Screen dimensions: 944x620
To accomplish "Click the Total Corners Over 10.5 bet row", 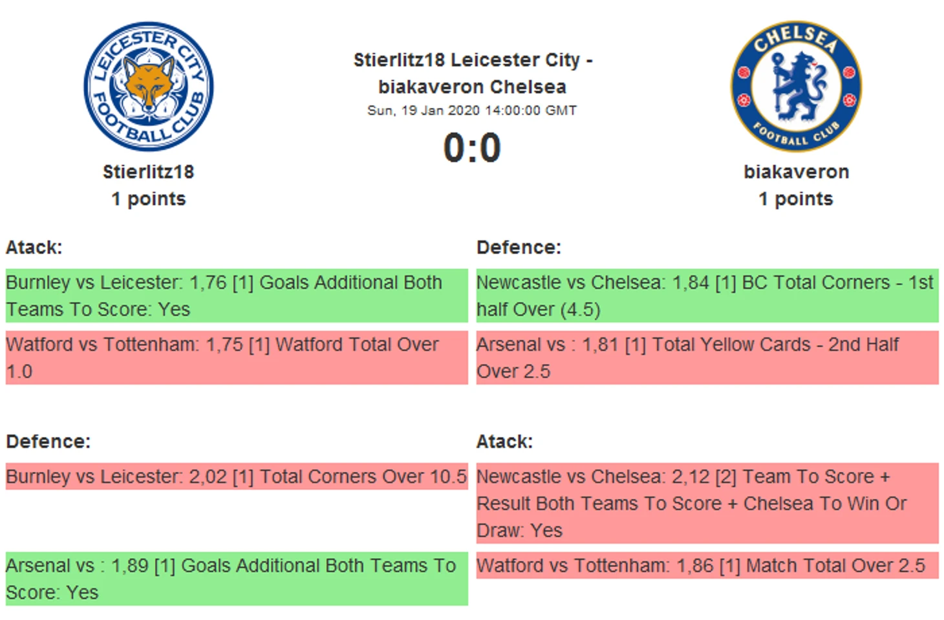I will 237,476.
